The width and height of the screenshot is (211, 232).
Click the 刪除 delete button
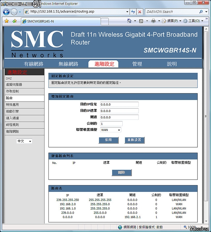tap(122, 173)
